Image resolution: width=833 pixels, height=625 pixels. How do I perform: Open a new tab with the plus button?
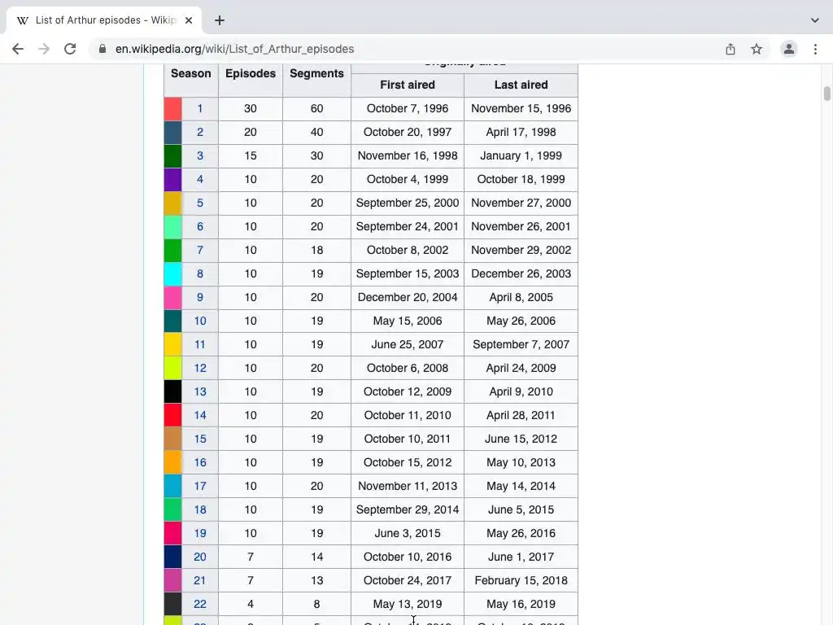click(x=220, y=20)
